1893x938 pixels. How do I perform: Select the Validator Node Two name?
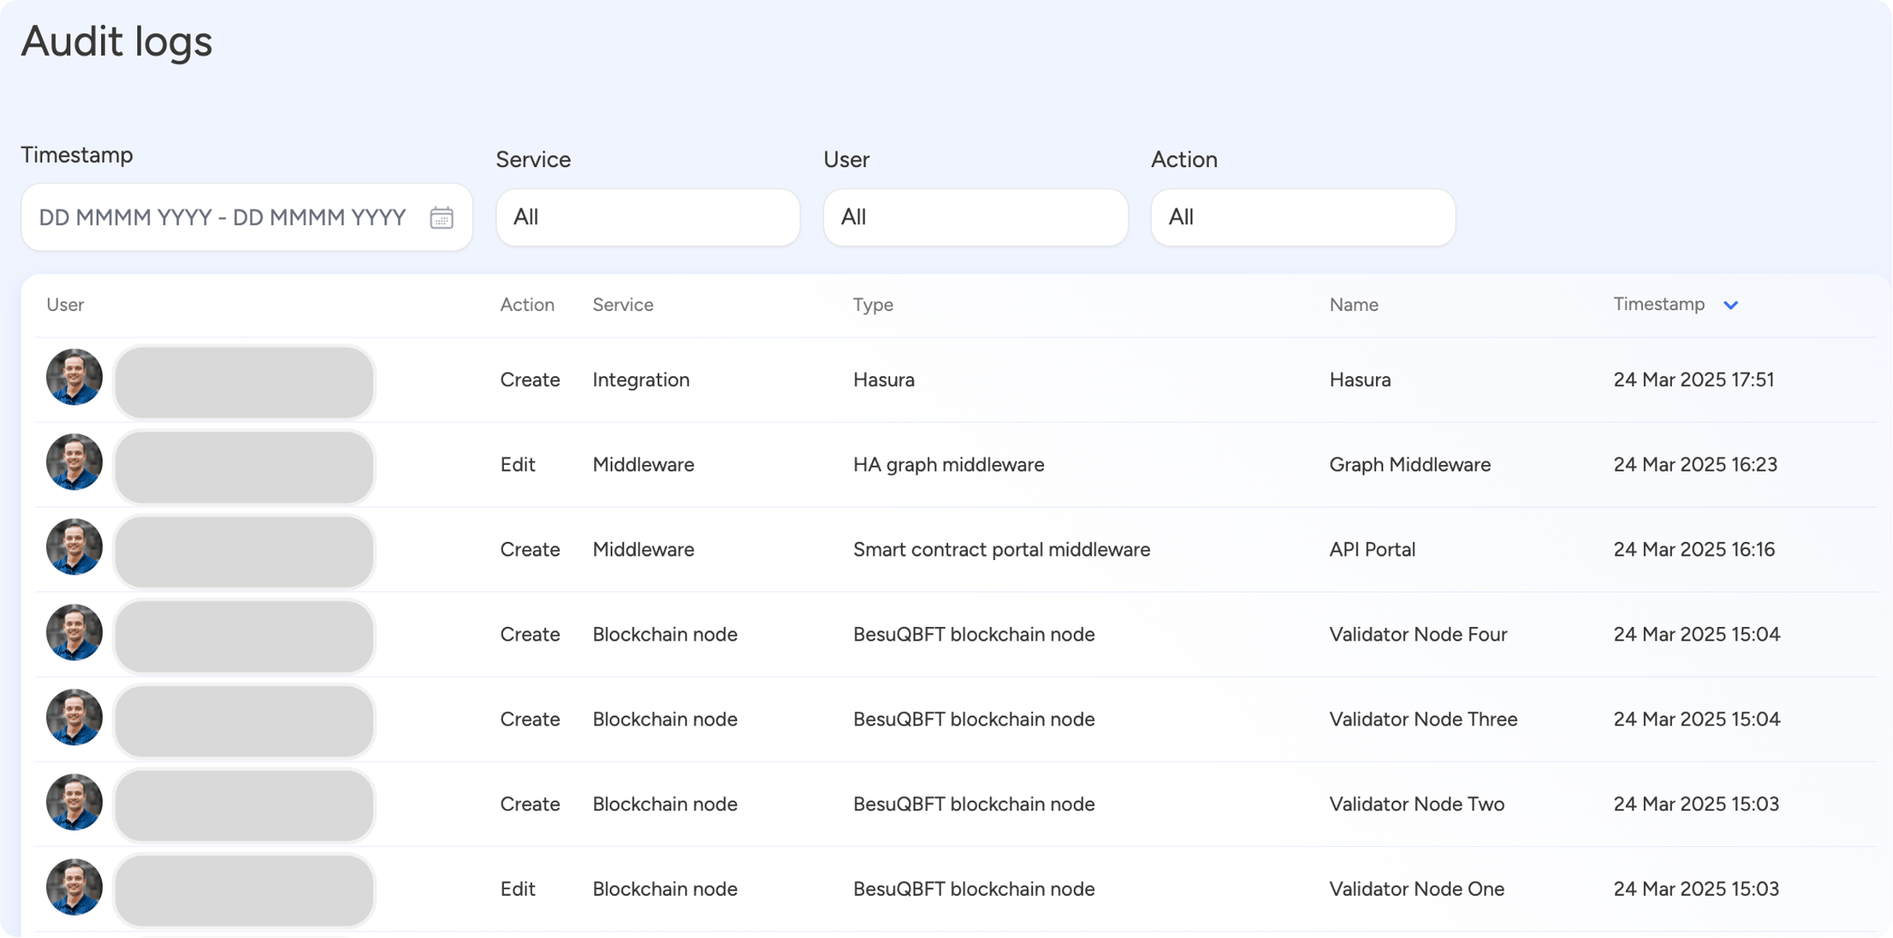pos(1416,804)
